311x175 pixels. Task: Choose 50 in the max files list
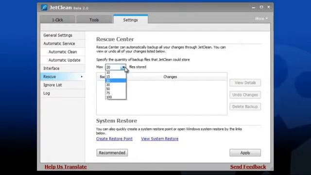[x=116, y=89]
